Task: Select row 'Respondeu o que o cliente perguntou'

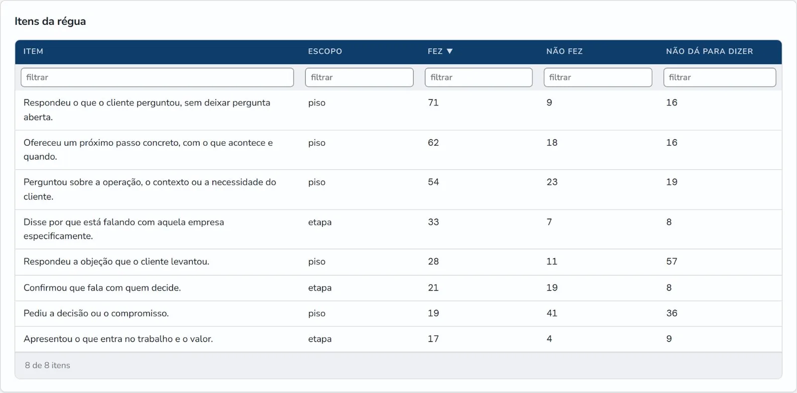Action: [398, 110]
